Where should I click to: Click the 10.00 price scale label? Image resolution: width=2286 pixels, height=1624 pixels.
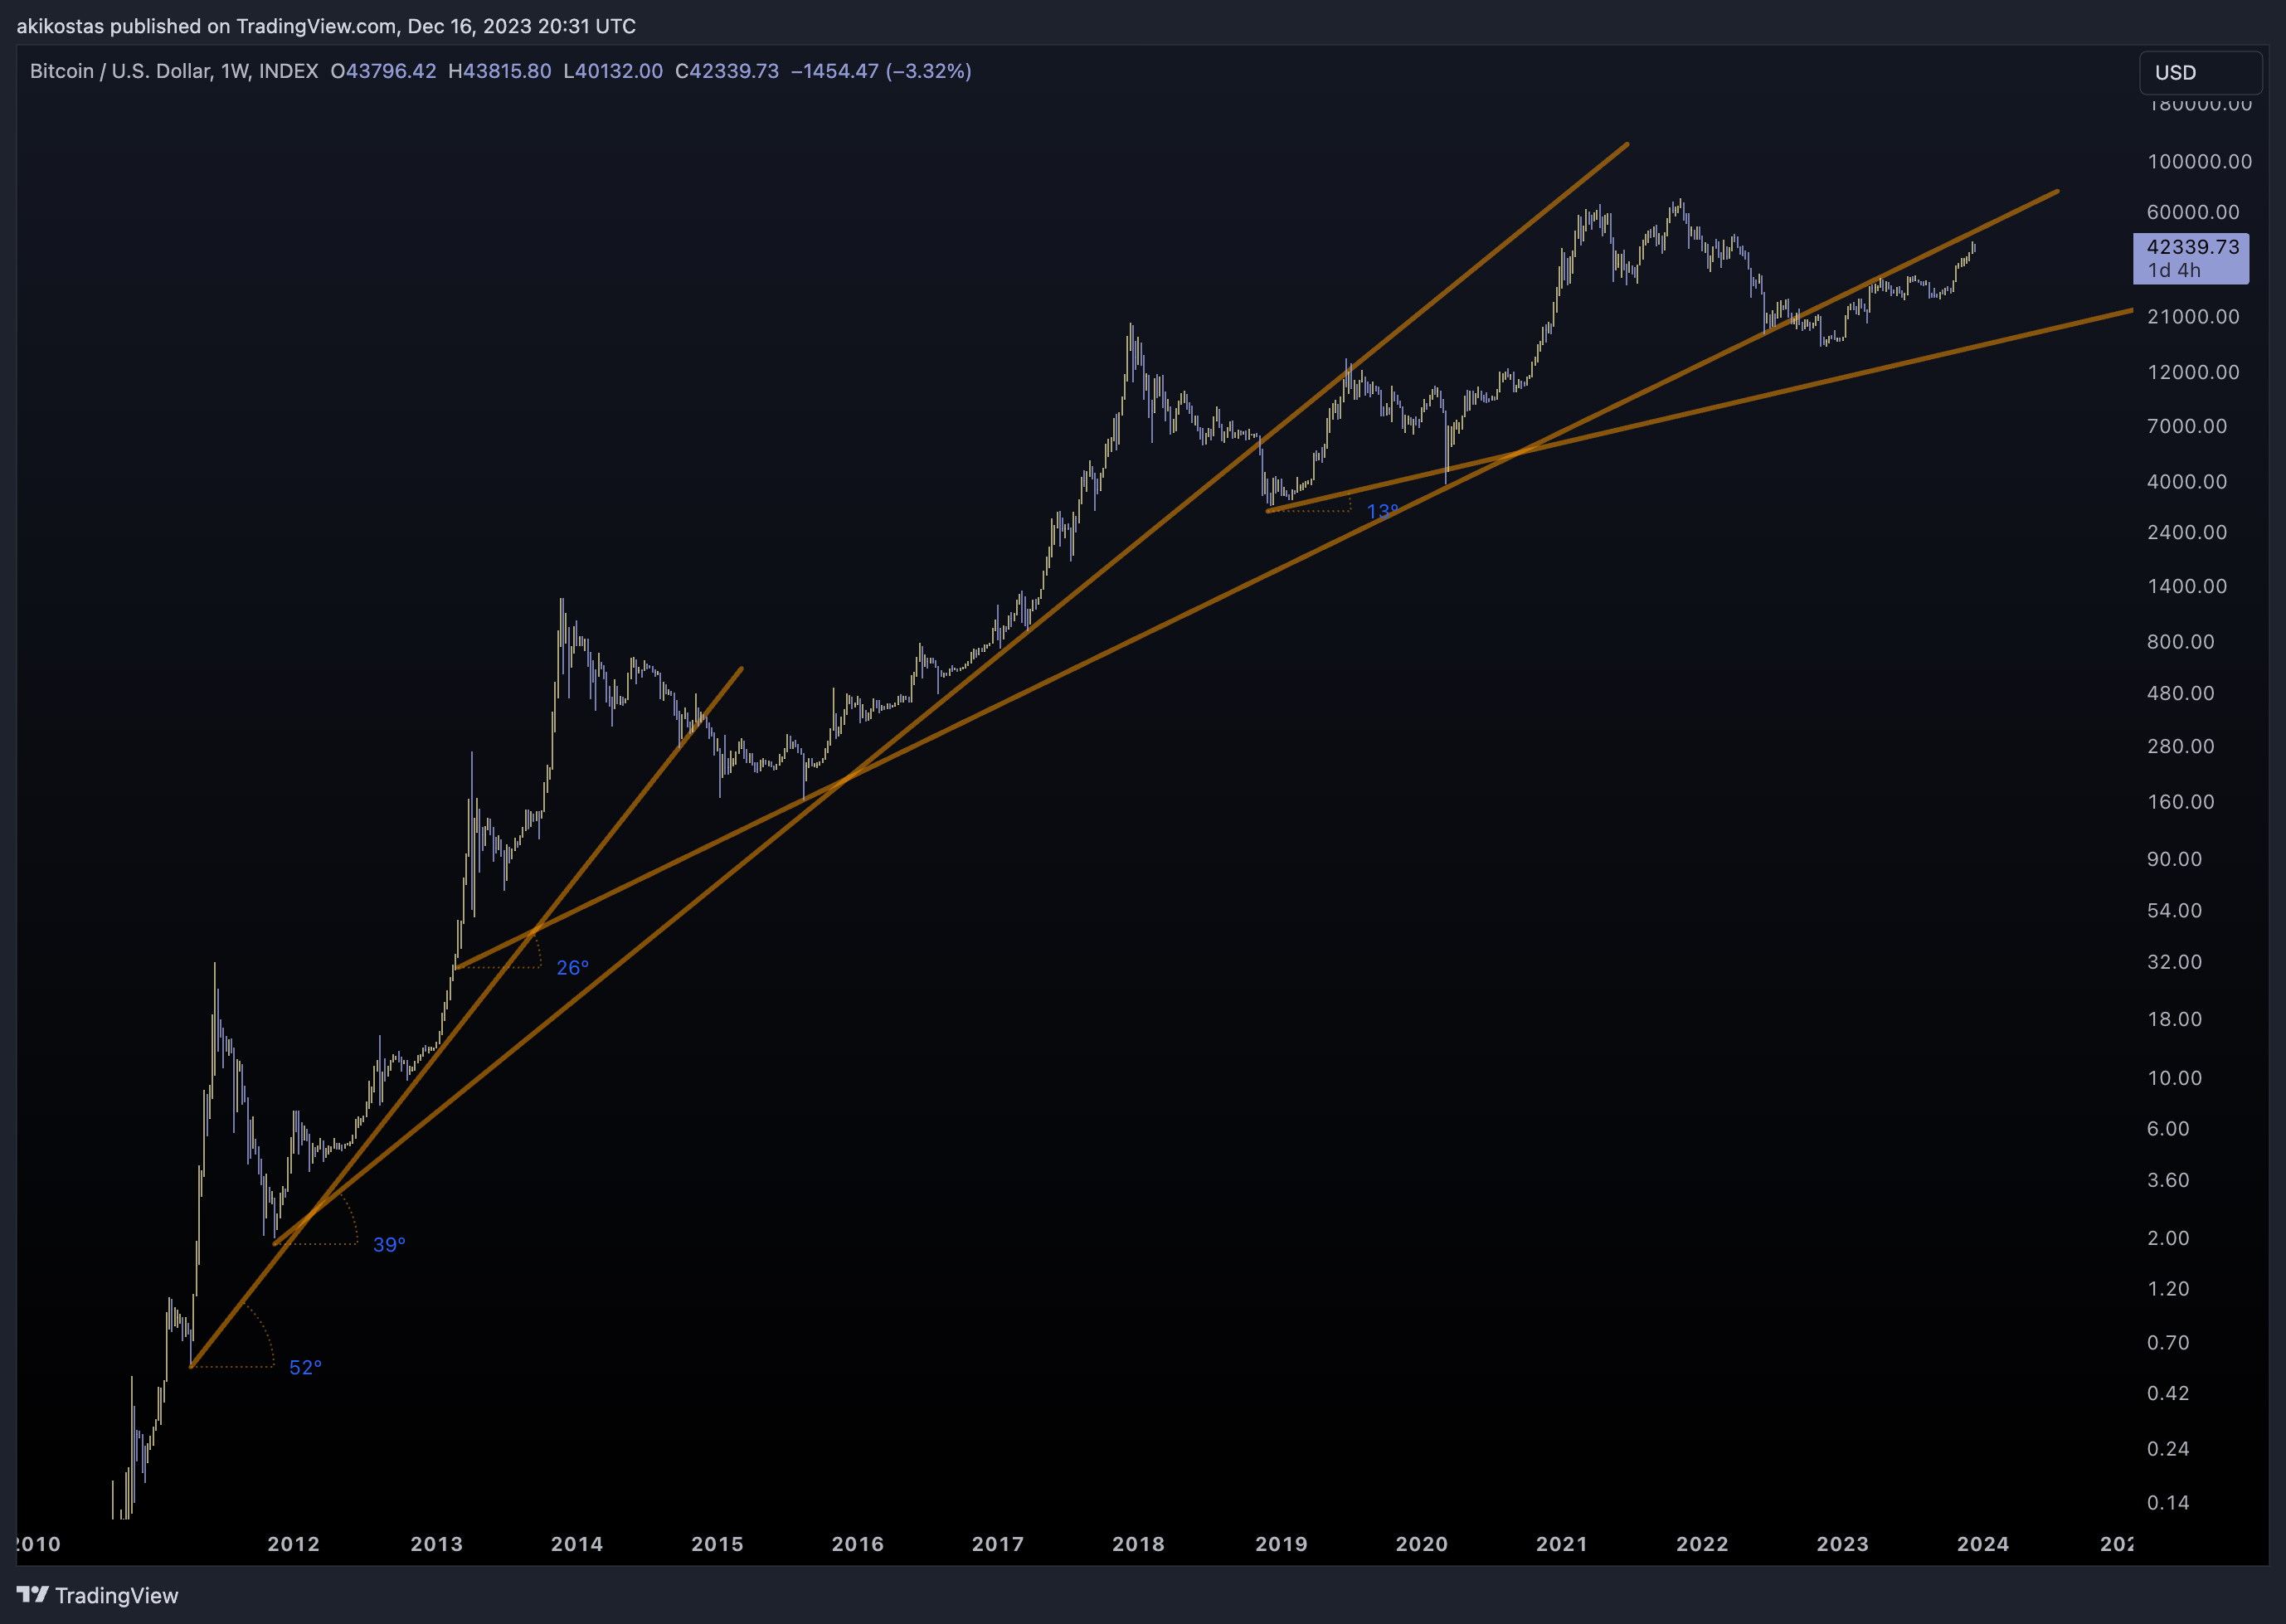click(x=2174, y=1078)
